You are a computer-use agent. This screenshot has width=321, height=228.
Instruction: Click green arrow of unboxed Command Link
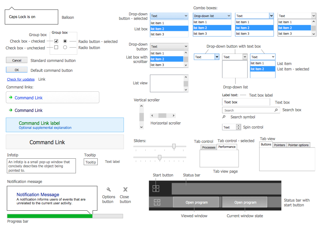coord(11,110)
